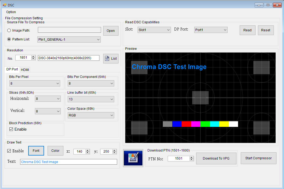The height and width of the screenshot is (189, 284).
Task: Close the DSC window
Action: [277, 5]
